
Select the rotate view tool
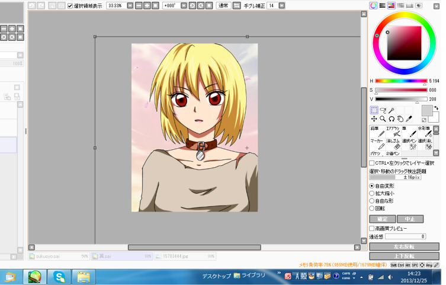tap(392, 119)
